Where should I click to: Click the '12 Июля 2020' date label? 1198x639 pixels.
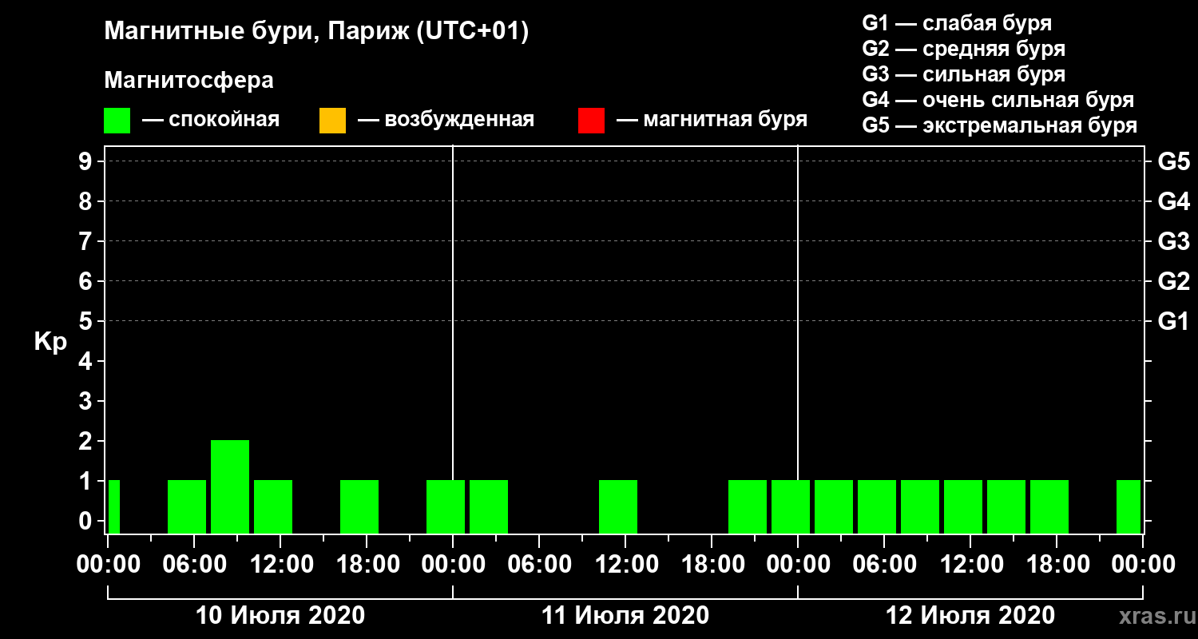coord(970,616)
